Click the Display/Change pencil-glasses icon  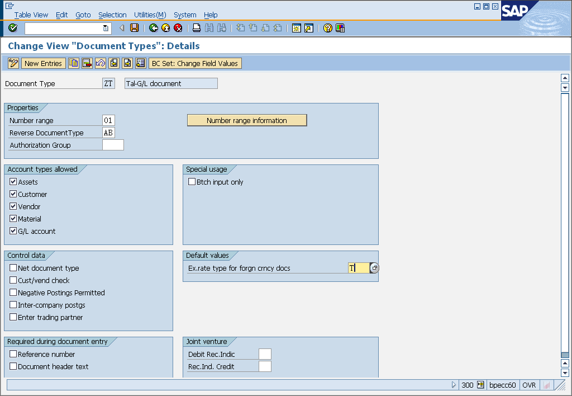point(13,63)
